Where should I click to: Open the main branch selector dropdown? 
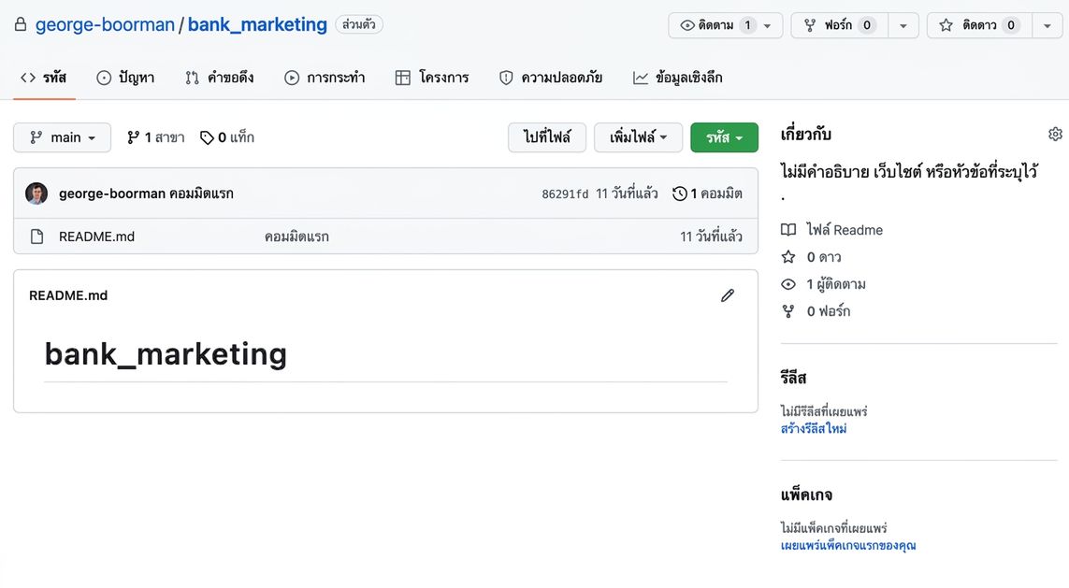62,137
